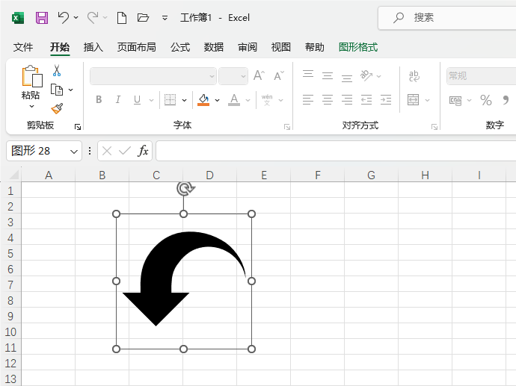Open the 帮助 tab
Viewport: 516px width, 386px height.
click(x=314, y=47)
